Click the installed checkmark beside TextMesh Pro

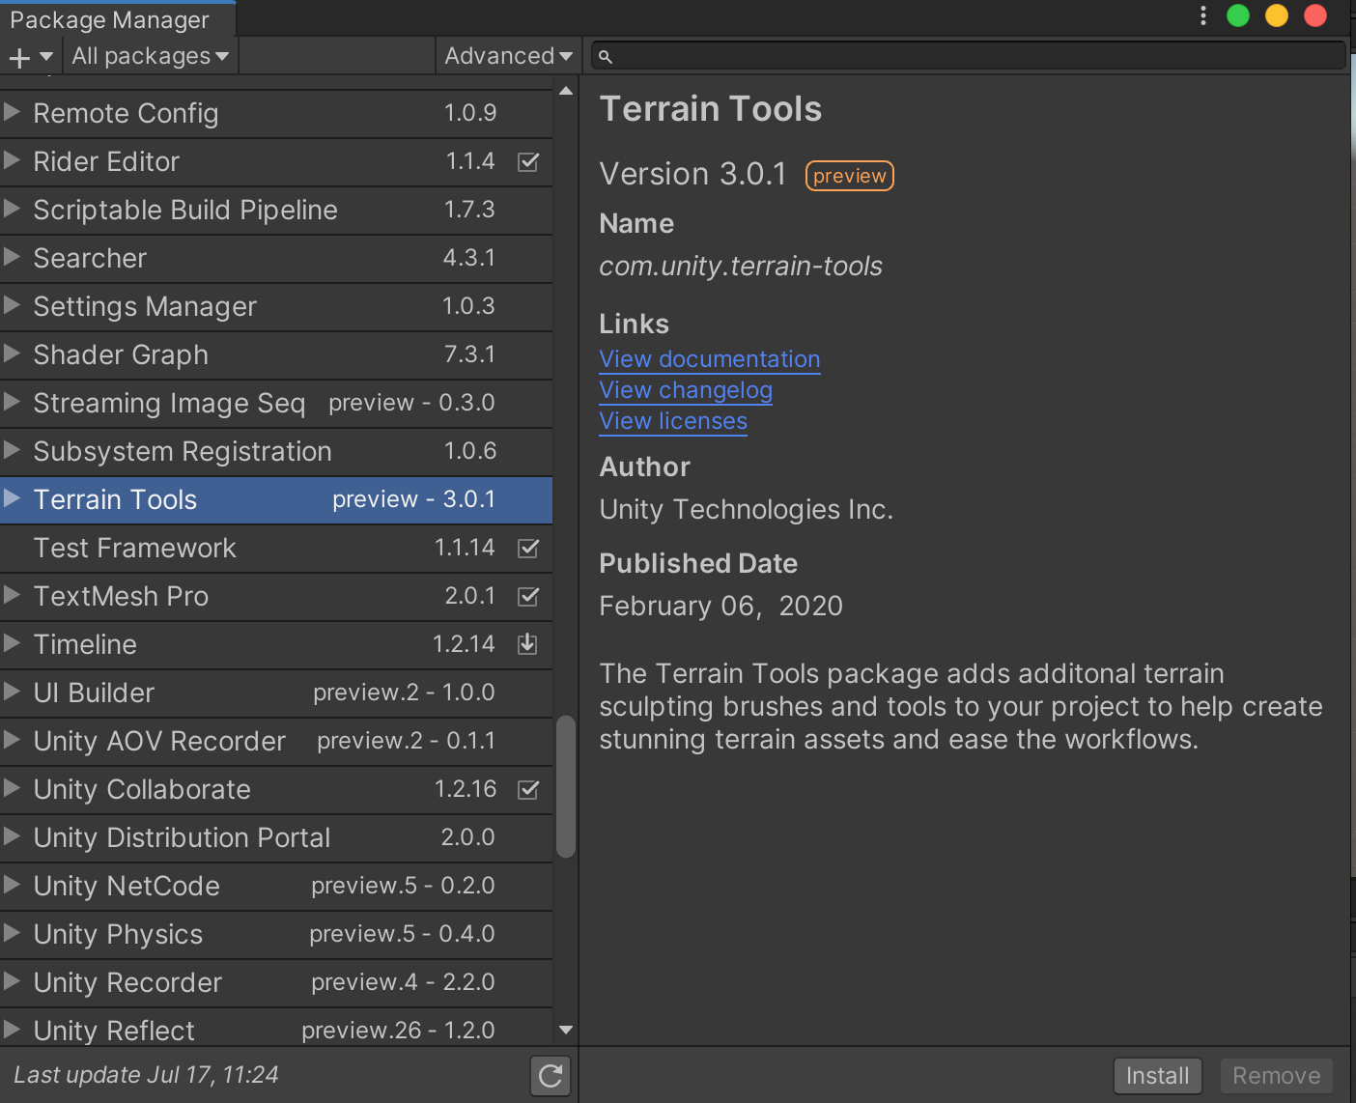tap(528, 596)
